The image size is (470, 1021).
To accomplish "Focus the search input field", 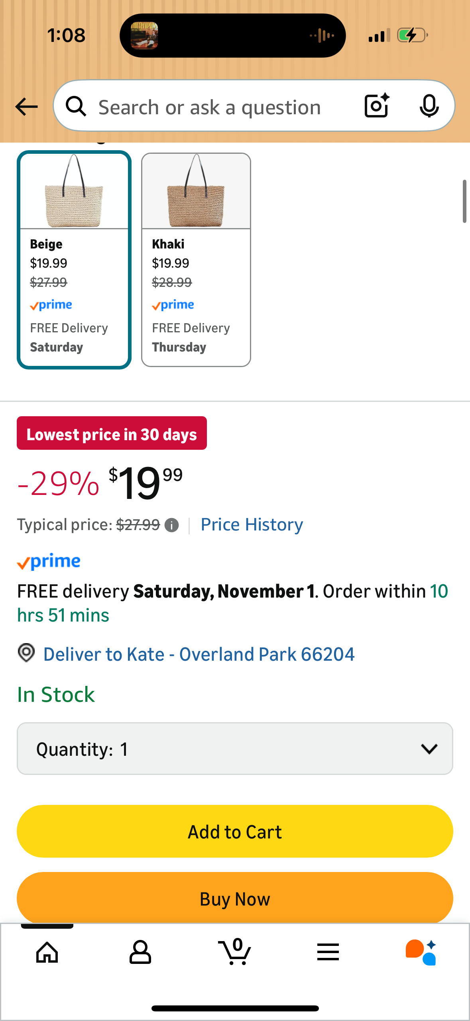I will pyautogui.click(x=223, y=107).
